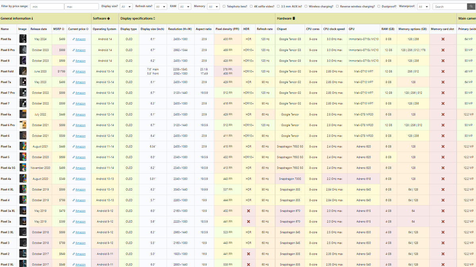Screen dimensions: 476x267
Task: Open the Pixel 7 Pro phone image
Action: [x=23, y=93]
